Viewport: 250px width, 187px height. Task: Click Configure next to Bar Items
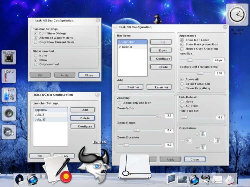click(161, 59)
